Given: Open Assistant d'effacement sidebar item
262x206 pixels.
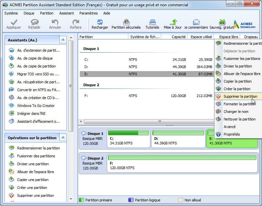Looking at the screenshot, I should (x=34, y=121).
